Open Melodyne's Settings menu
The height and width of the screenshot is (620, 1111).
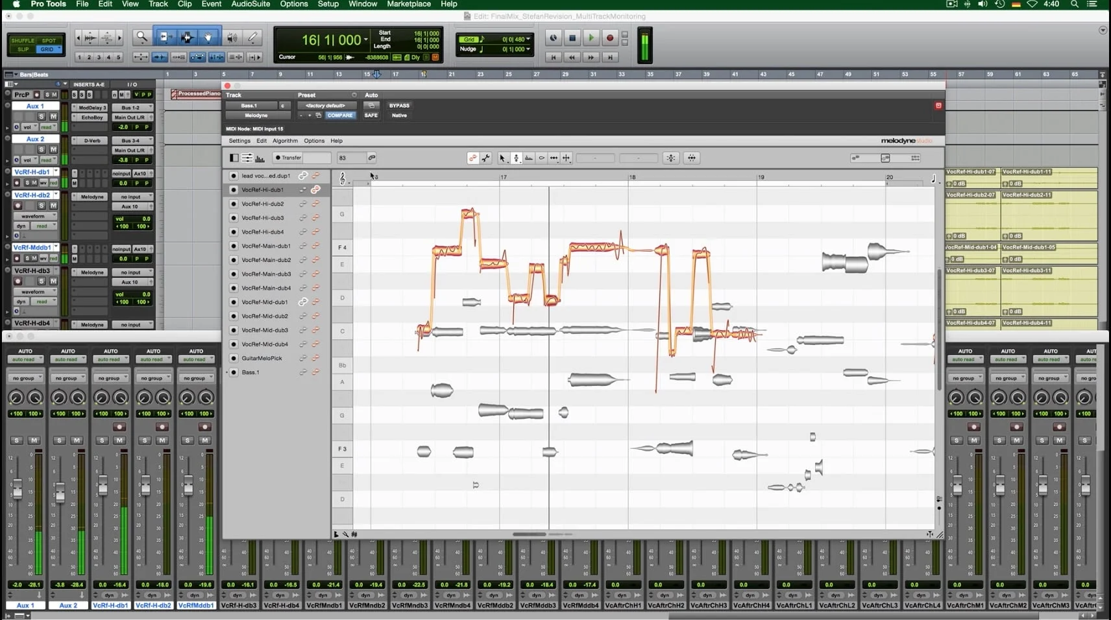[x=239, y=141]
